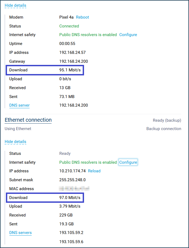Screen dimensions: 189x248
Task: Click the green Connected status text
Action: [x=69, y=26]
